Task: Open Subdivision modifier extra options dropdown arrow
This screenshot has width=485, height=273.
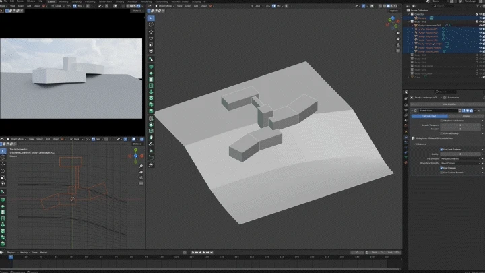Action: pyautogui.click(x=475, y=111)
